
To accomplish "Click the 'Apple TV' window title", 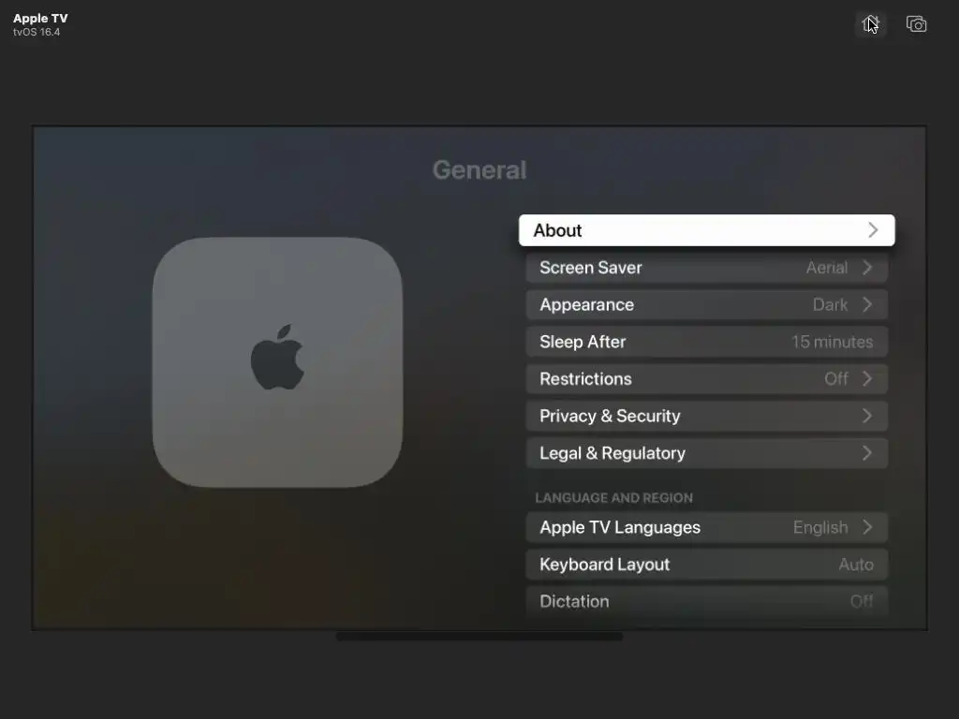I will coord(40,19).
